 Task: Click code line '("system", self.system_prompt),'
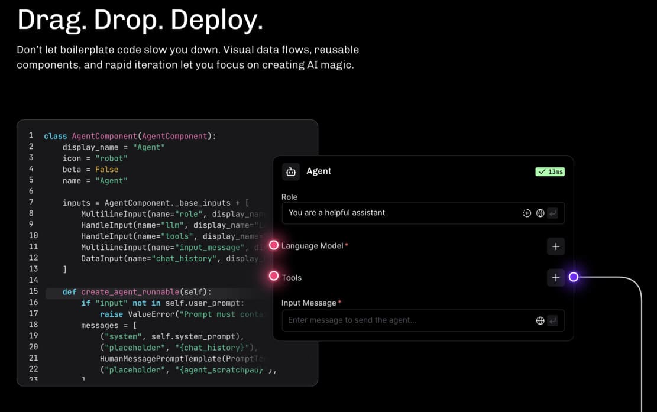click(x=172, y=337)
